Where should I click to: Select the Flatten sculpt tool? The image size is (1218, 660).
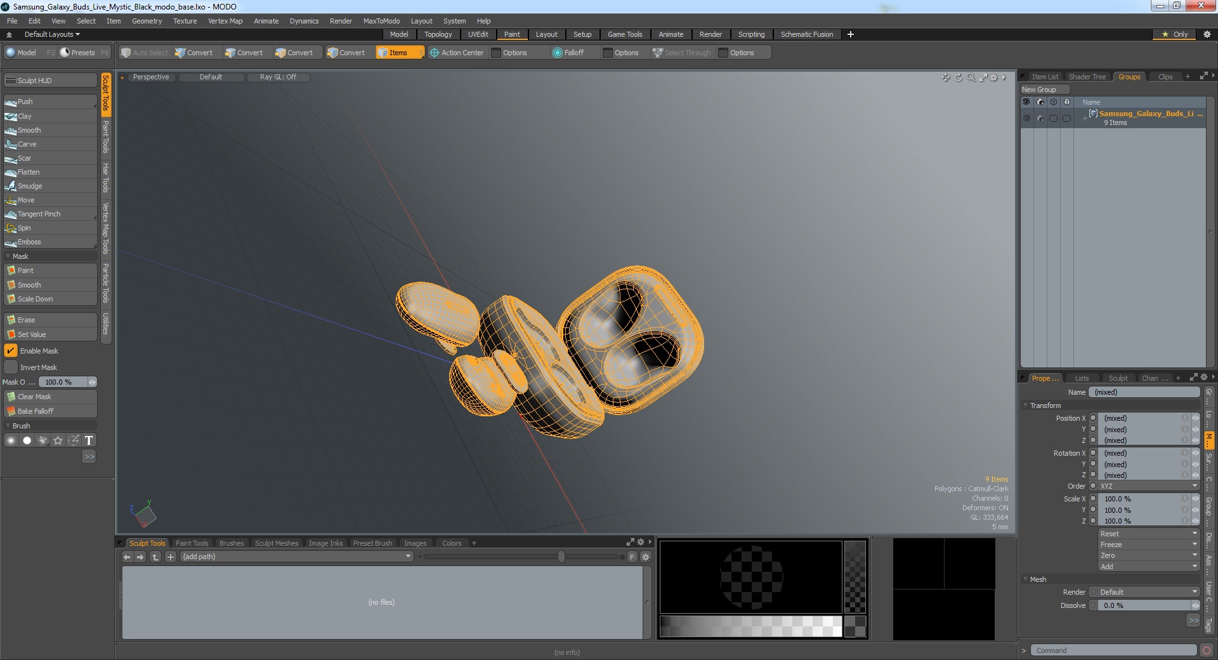50,172
